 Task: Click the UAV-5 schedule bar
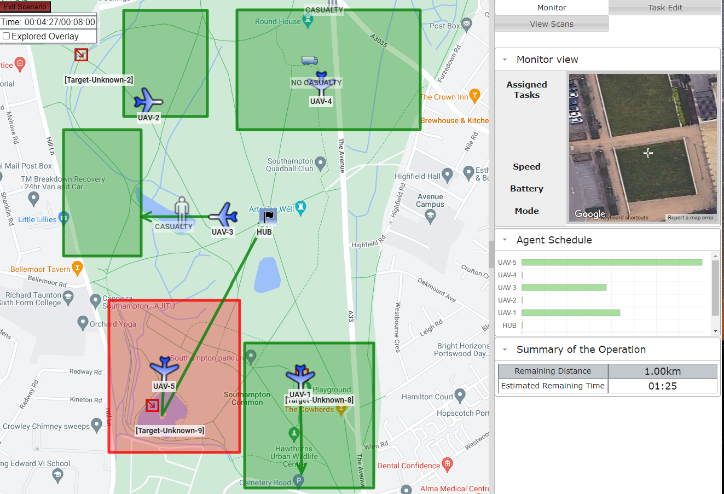point(612,263)
